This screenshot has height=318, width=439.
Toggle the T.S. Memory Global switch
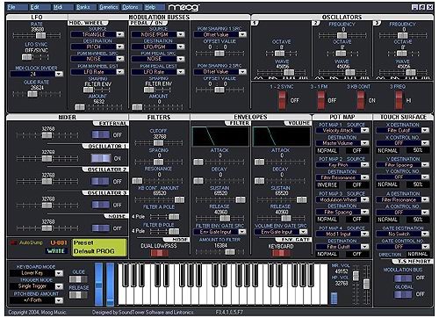coord(403,294)
